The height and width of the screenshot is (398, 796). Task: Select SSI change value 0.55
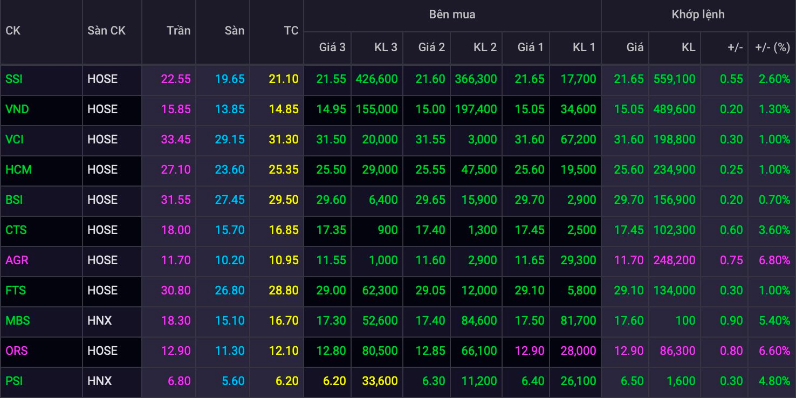click(732, 79)
